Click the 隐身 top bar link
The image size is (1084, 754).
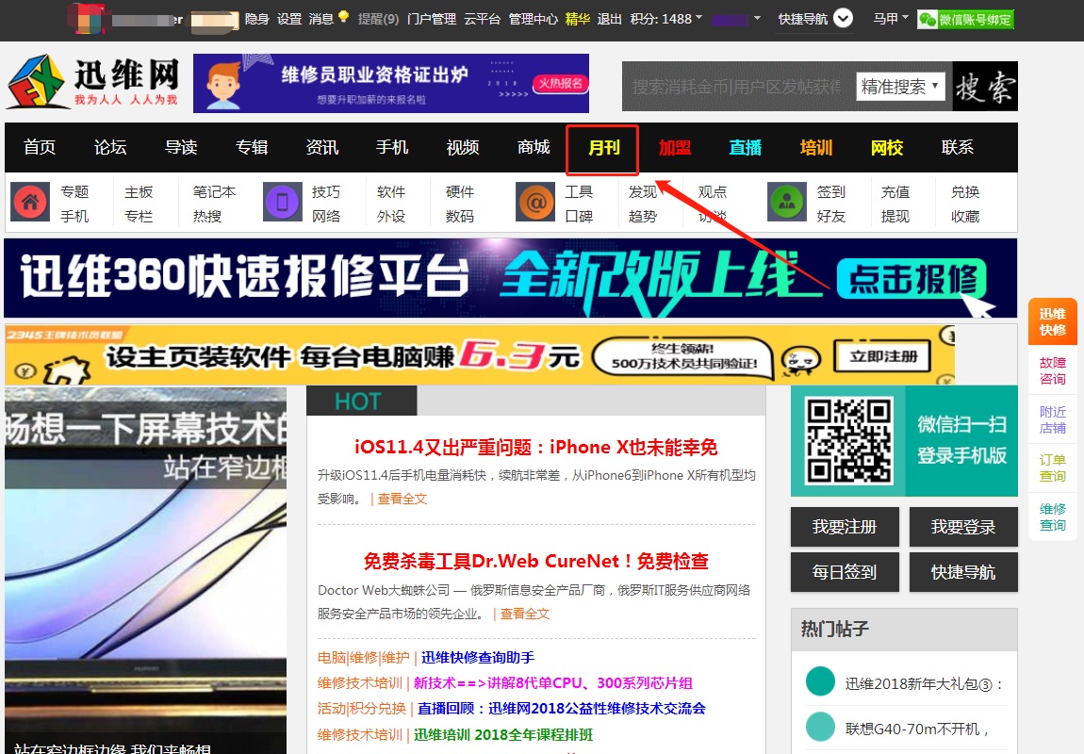pos(257,20)
